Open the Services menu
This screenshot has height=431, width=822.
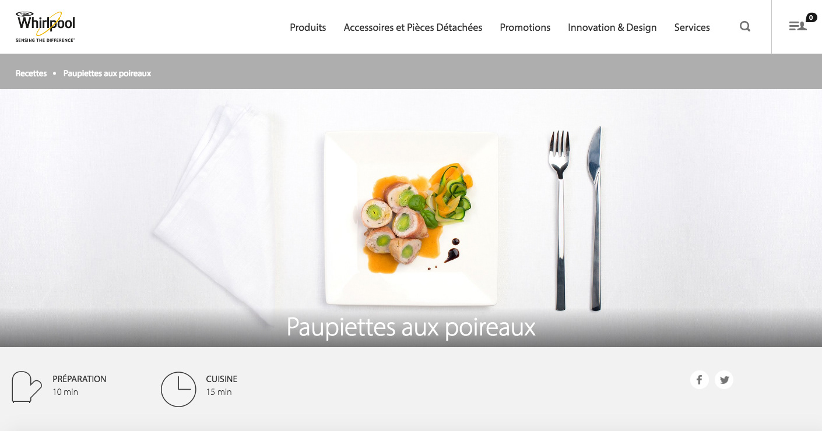[x=692, y=27]
